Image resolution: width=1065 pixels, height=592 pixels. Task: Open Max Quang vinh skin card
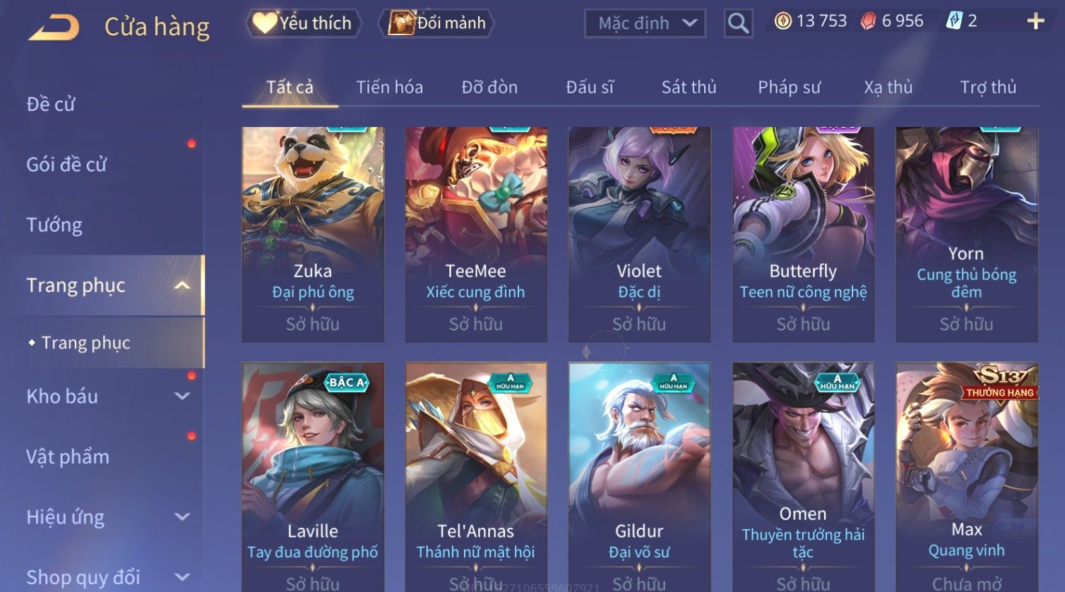point(967,477)
